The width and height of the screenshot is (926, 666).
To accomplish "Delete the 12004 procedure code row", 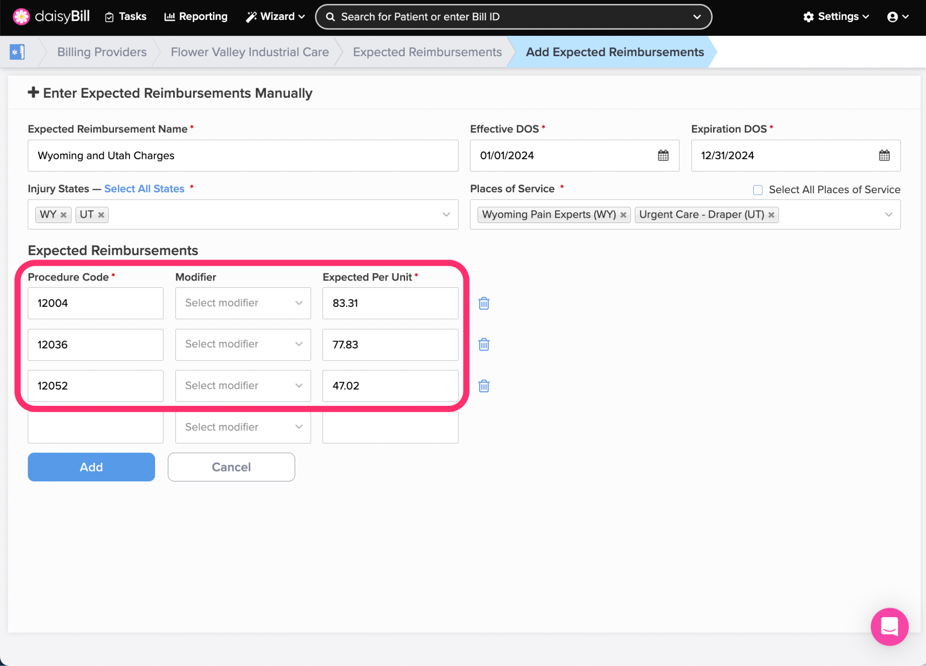I will click(484, 303).
